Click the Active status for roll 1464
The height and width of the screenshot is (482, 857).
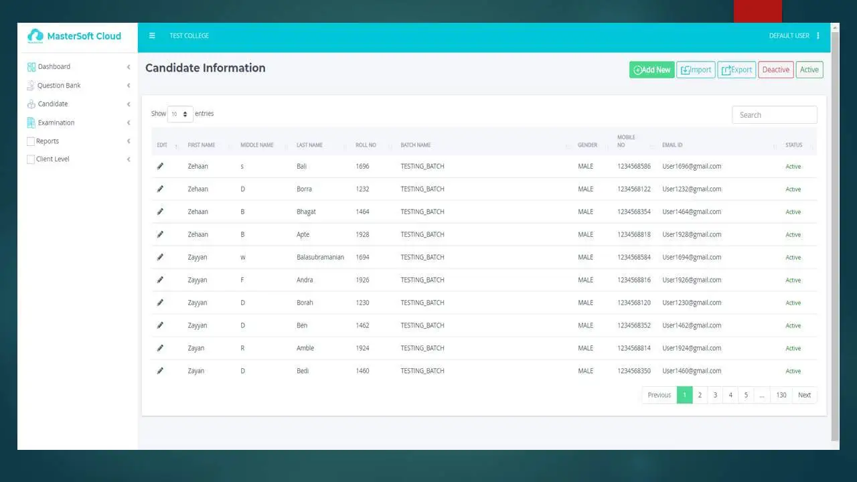click(793, 212)
